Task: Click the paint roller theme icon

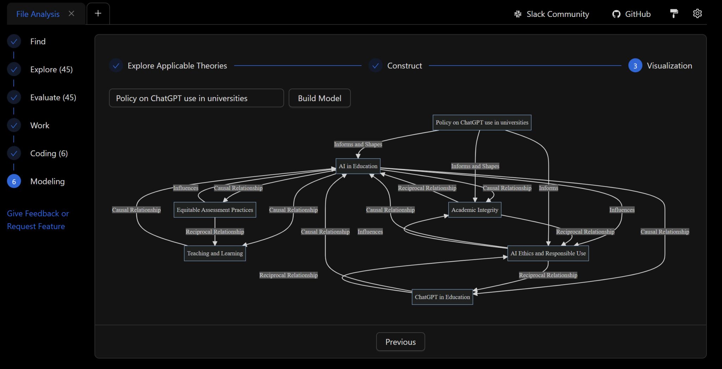Action: 674,14
